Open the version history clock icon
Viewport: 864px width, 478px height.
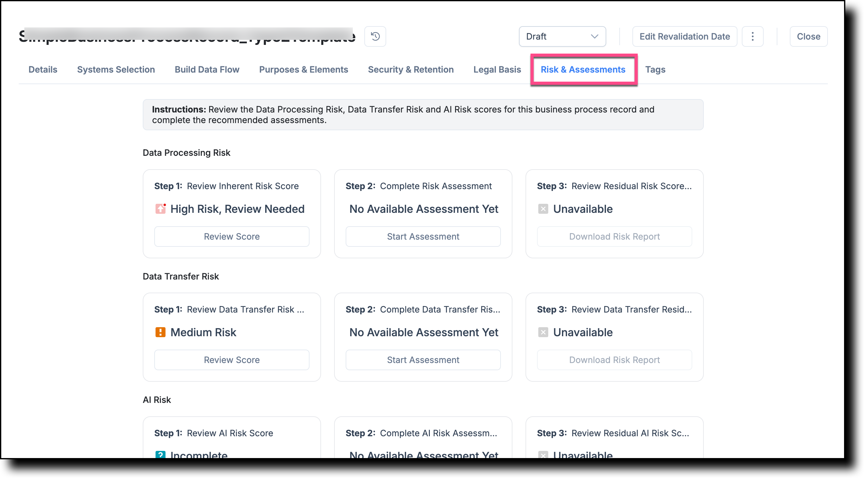click(x=375, y=36)
